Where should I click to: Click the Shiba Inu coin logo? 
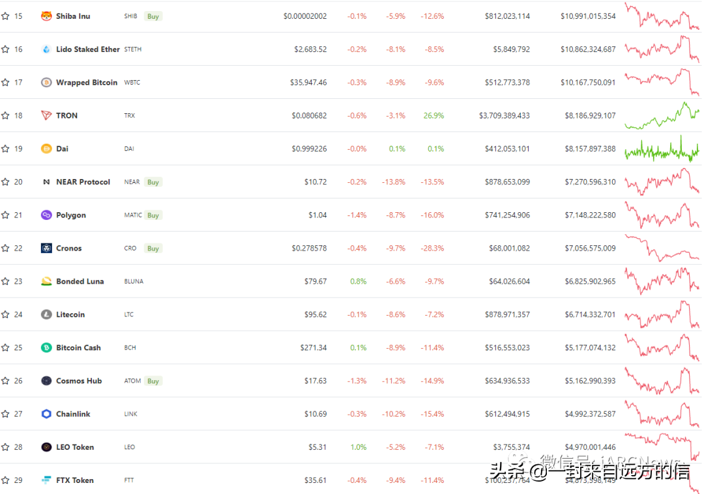pos(46,16)
